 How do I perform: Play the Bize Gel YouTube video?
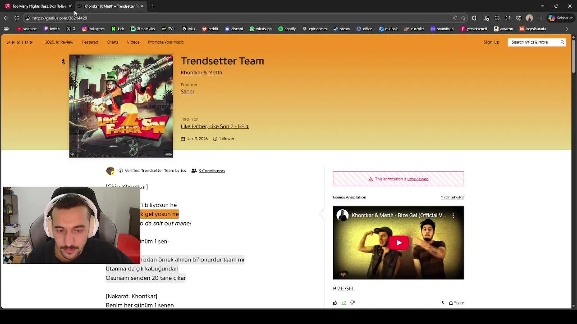398,243
